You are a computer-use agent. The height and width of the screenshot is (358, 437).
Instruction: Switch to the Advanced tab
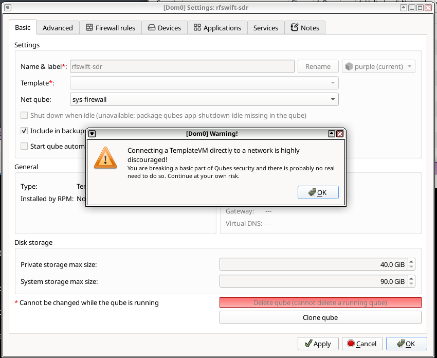[x=58, y=27]
